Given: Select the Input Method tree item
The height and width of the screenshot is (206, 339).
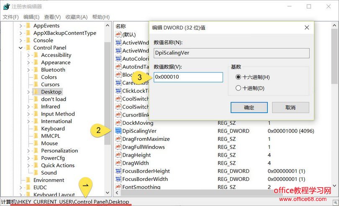Looking at the screenshot, I should 58,114.
